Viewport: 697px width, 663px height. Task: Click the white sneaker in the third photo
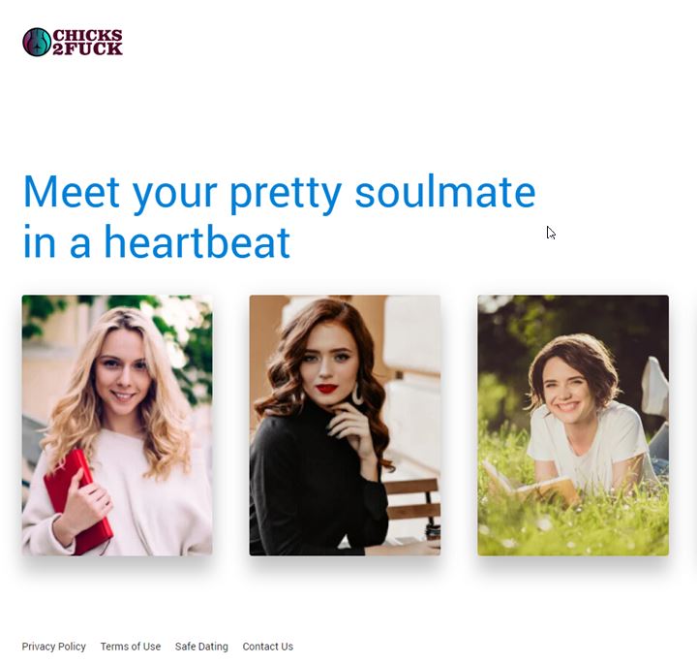pos(655,386)
